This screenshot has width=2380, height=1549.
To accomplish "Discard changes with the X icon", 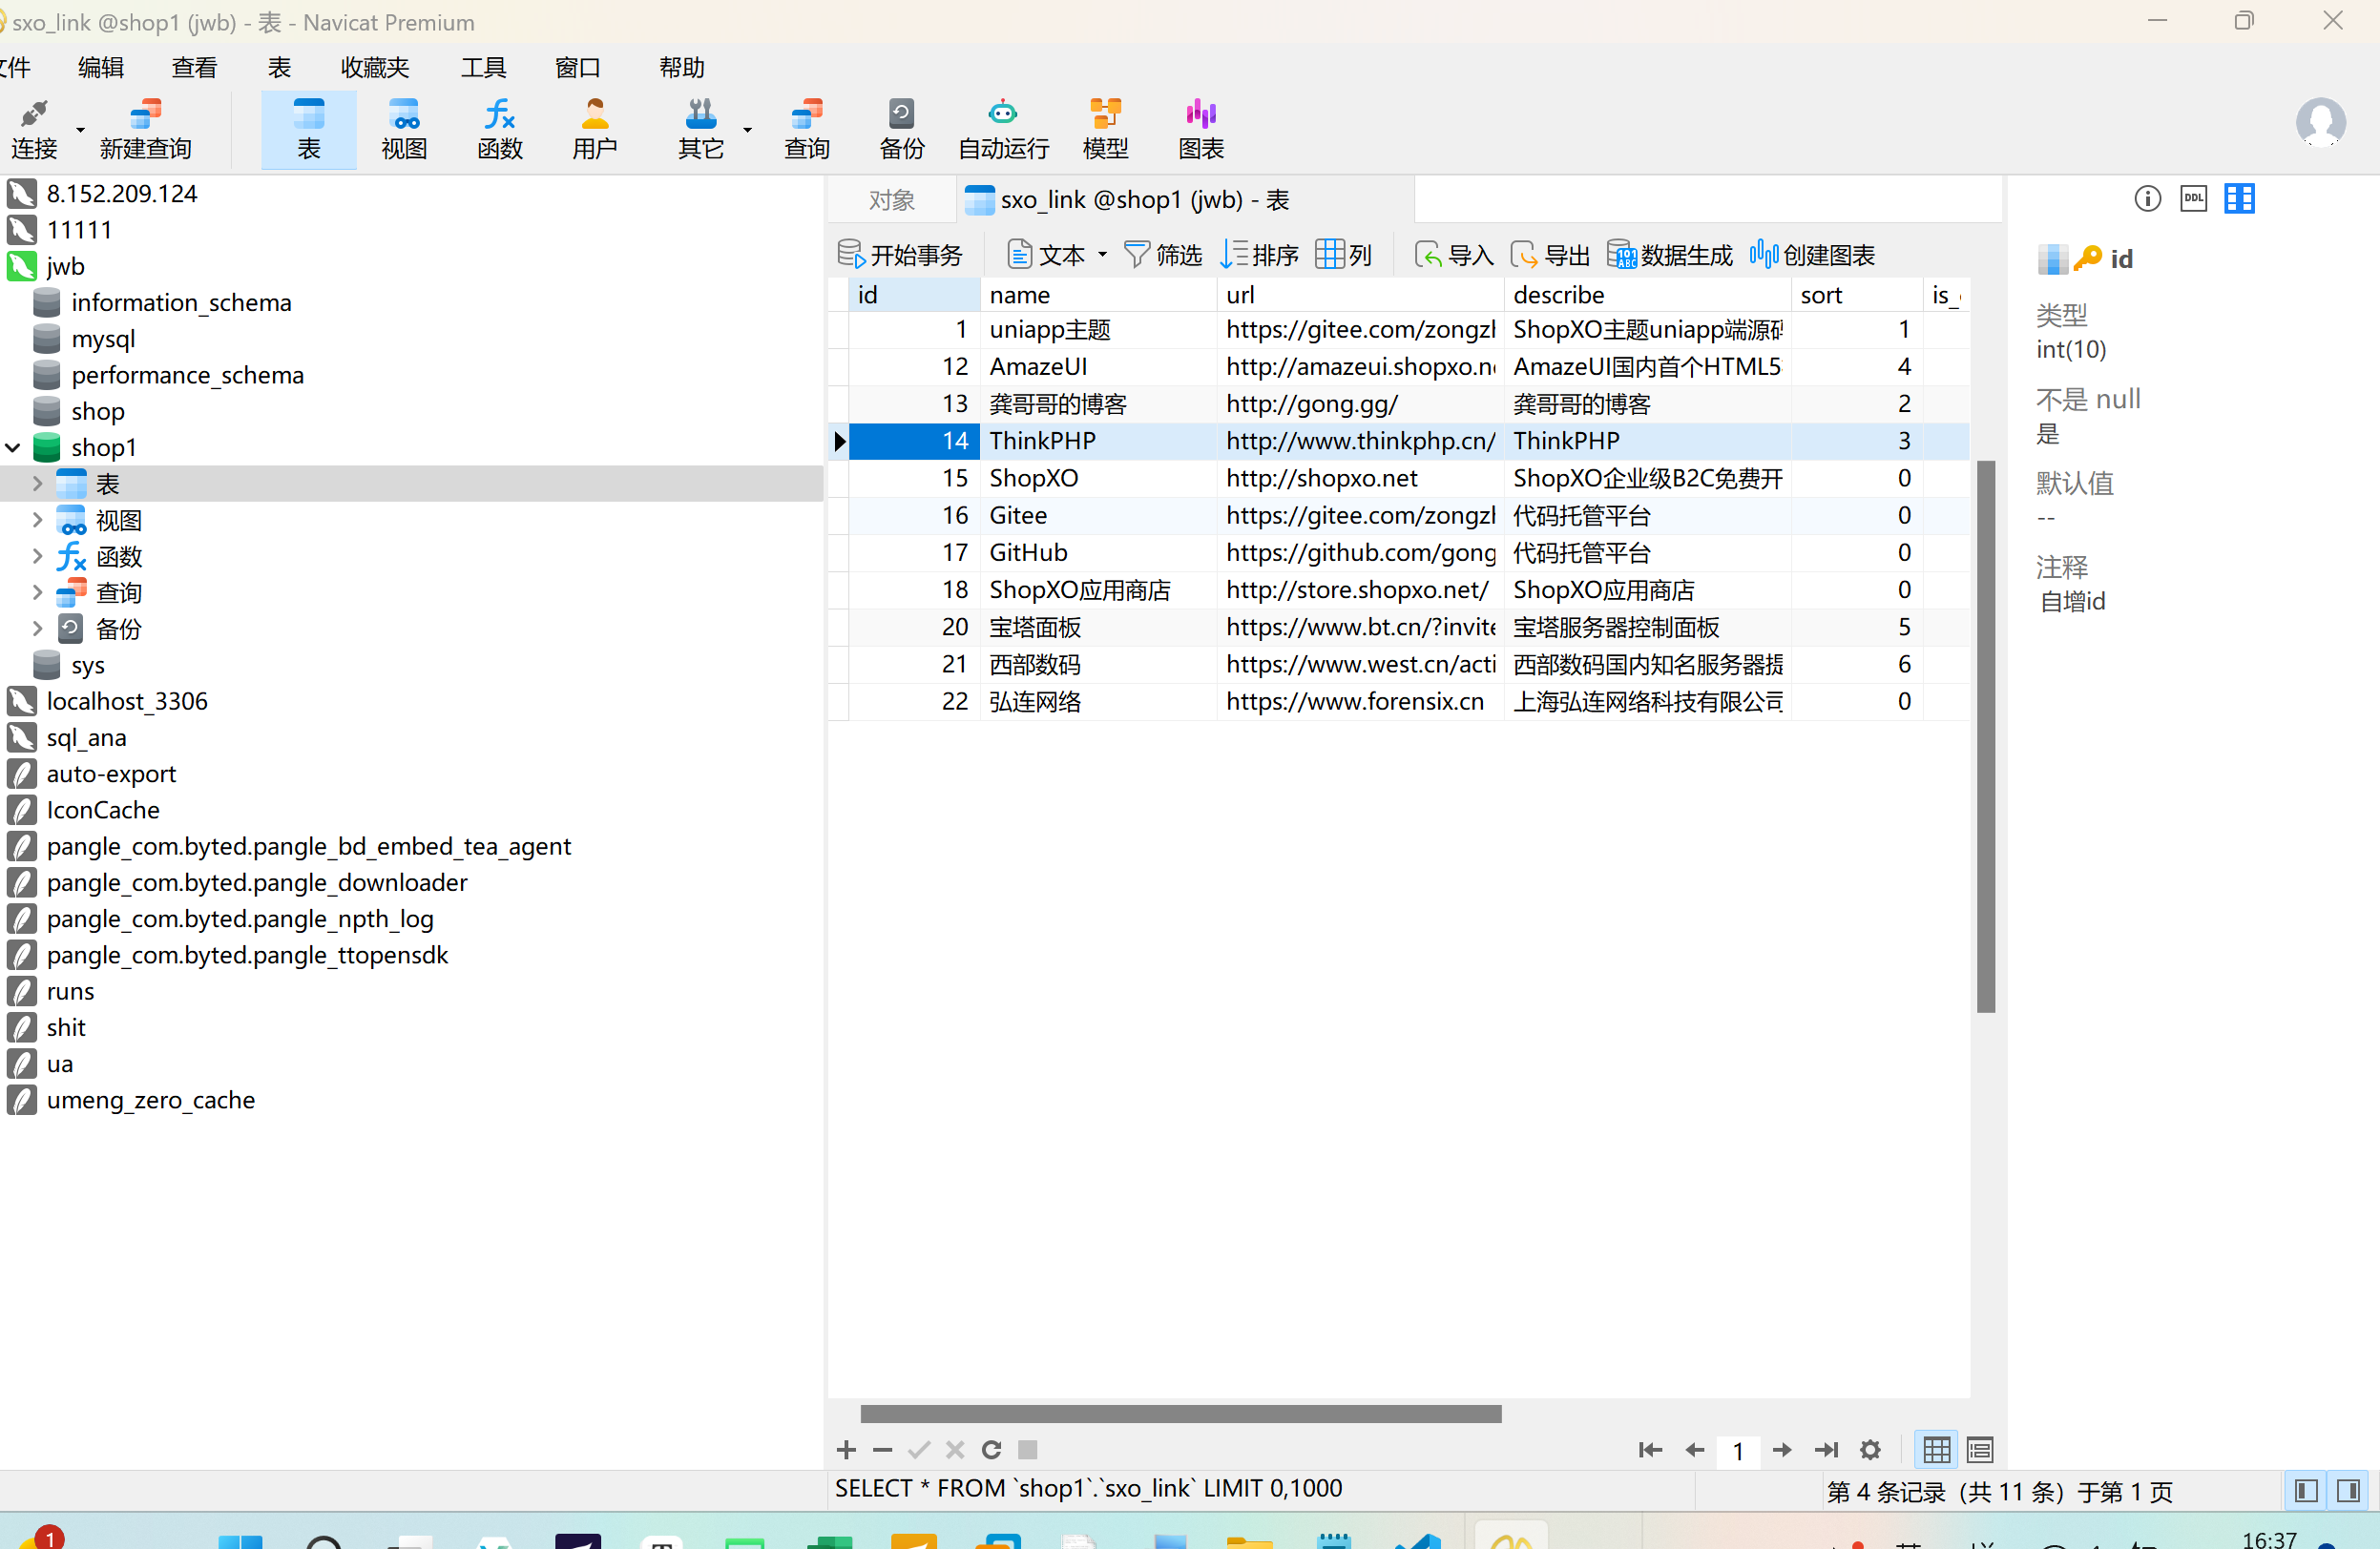I will (955, 1449).
